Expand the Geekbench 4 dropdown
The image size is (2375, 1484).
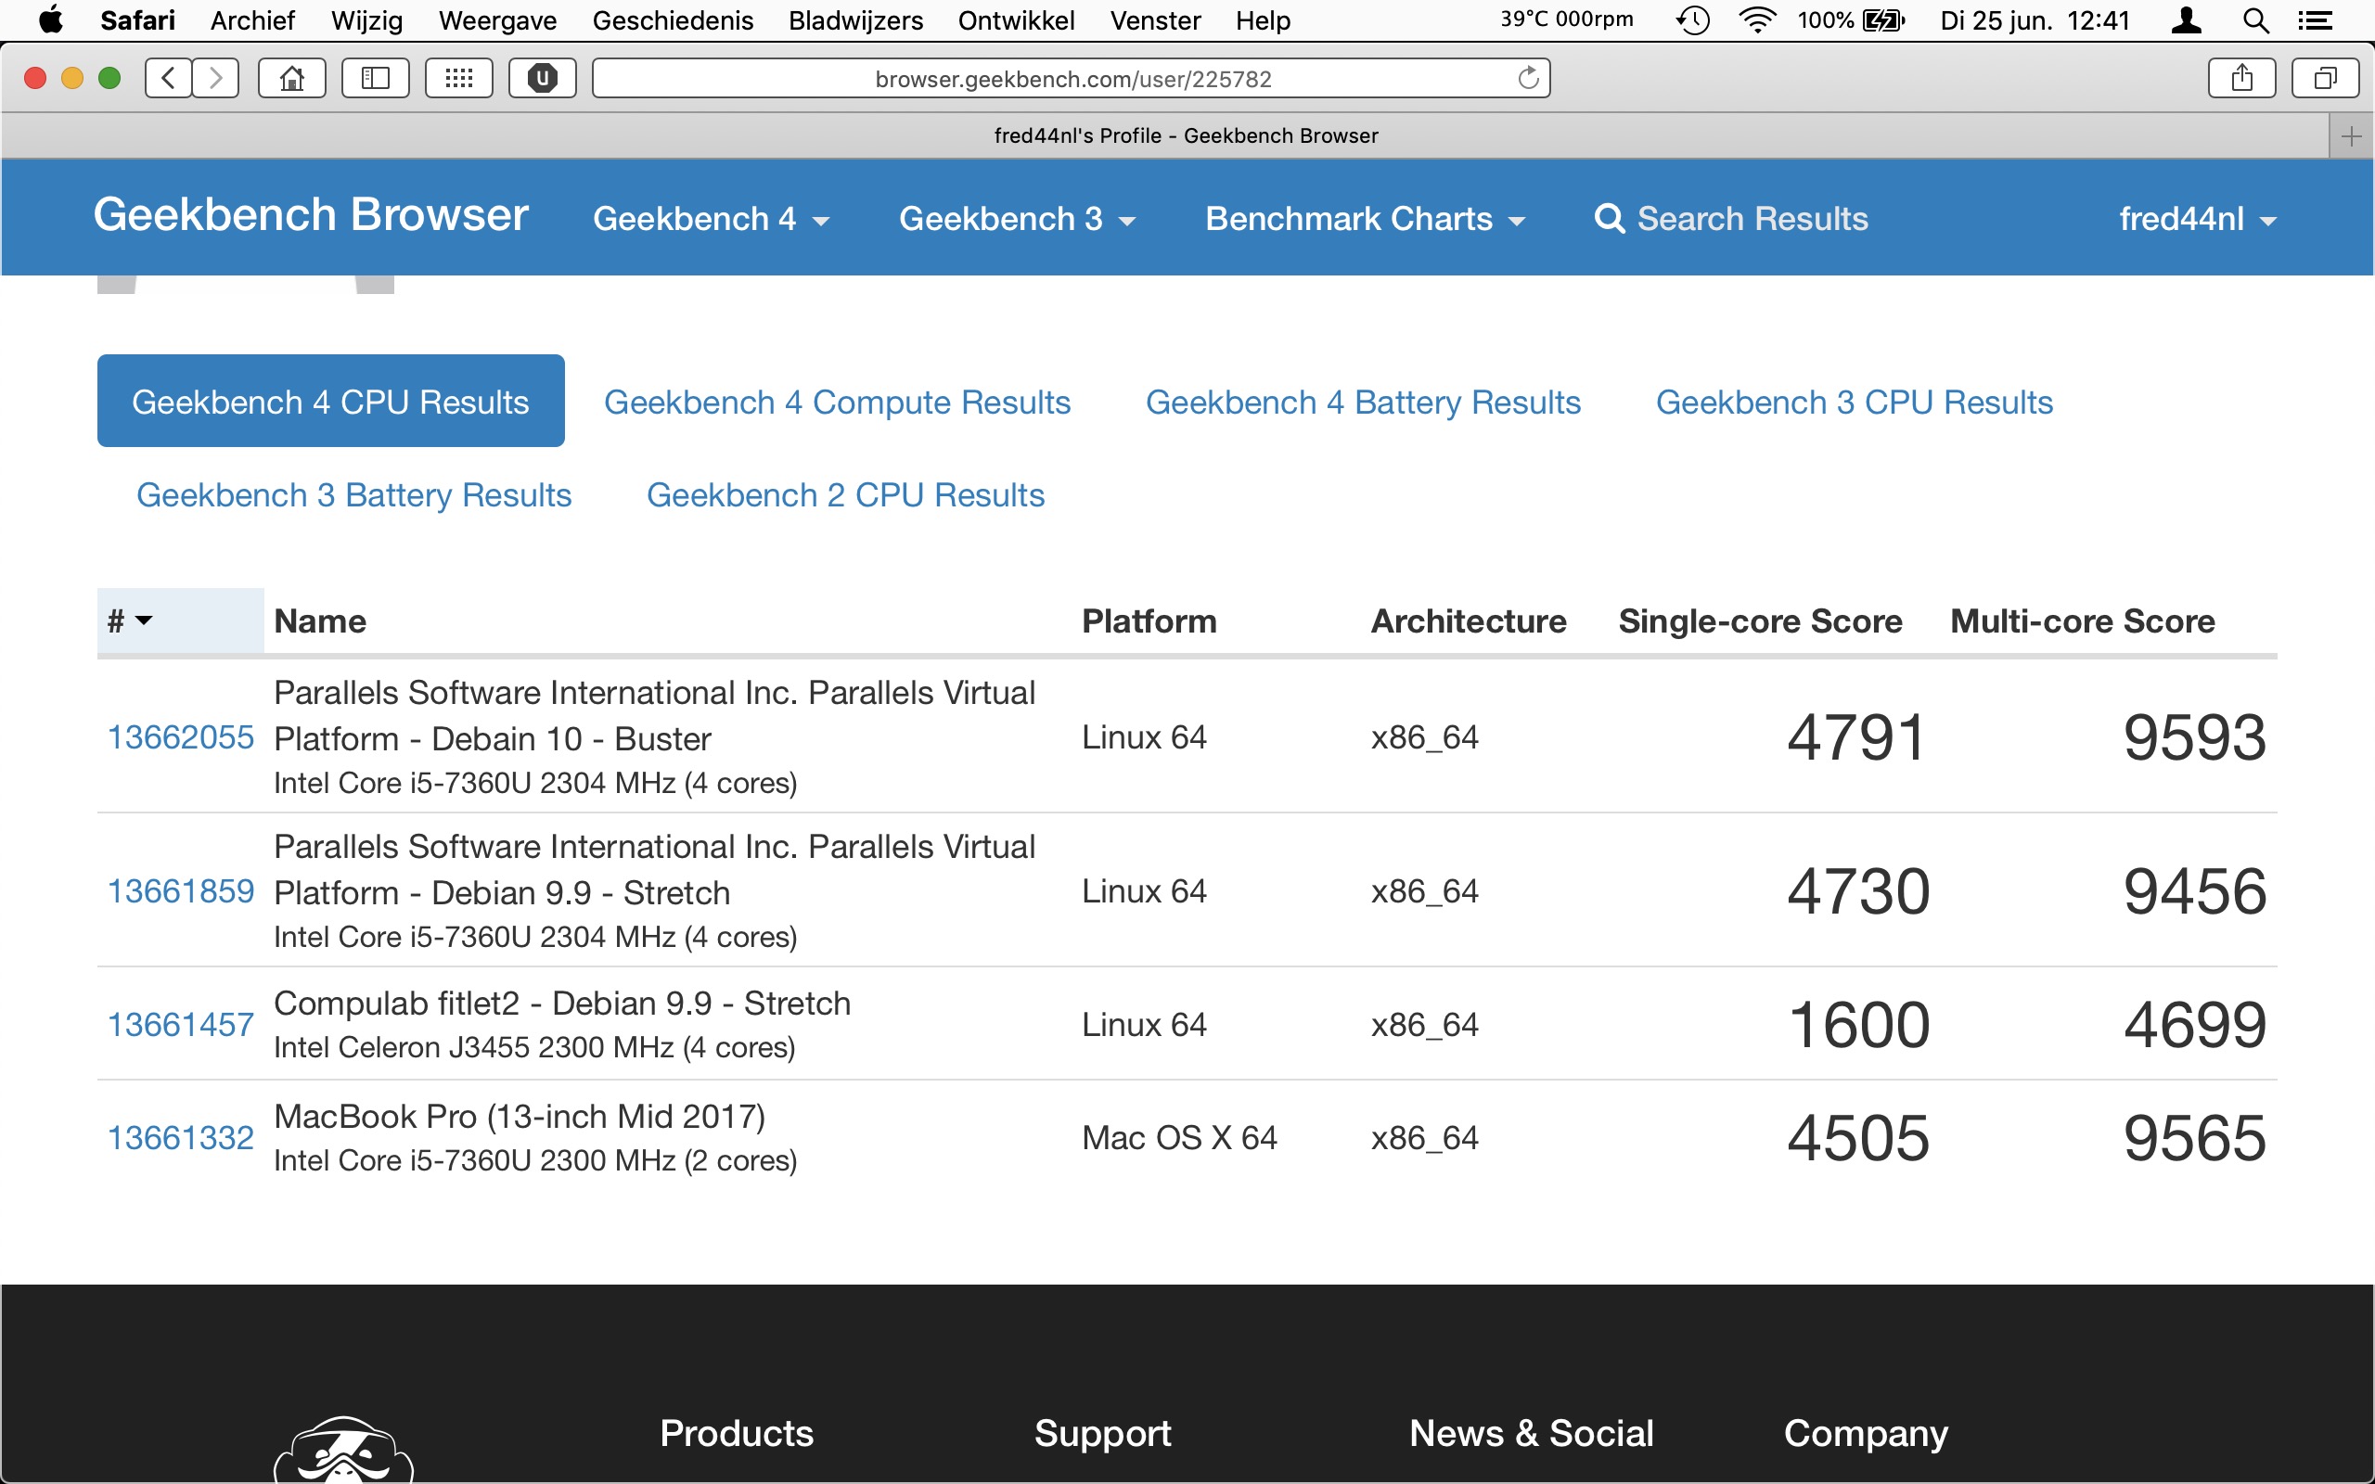pos(711,218)
